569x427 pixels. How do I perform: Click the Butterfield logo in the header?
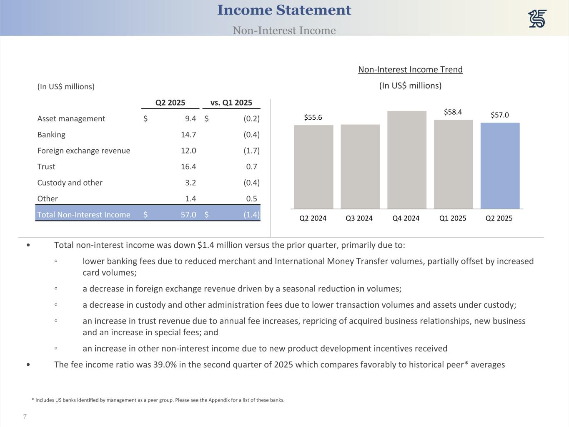tap(537, 19)
